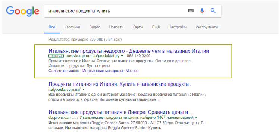The height and width of the screenshot is (136, 279).
Task: Focus the search query input field
Action: 116,11
